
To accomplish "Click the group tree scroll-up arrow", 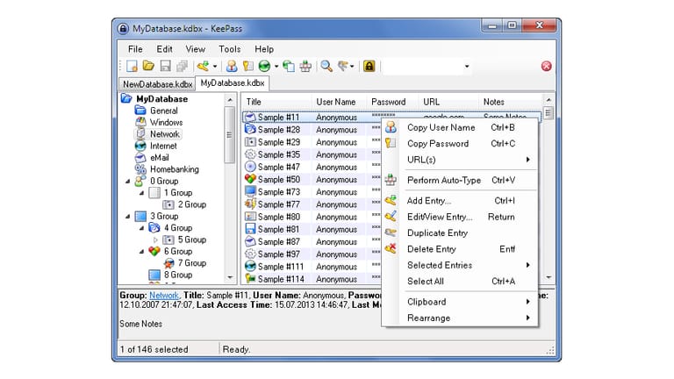I will pos(230,100).
